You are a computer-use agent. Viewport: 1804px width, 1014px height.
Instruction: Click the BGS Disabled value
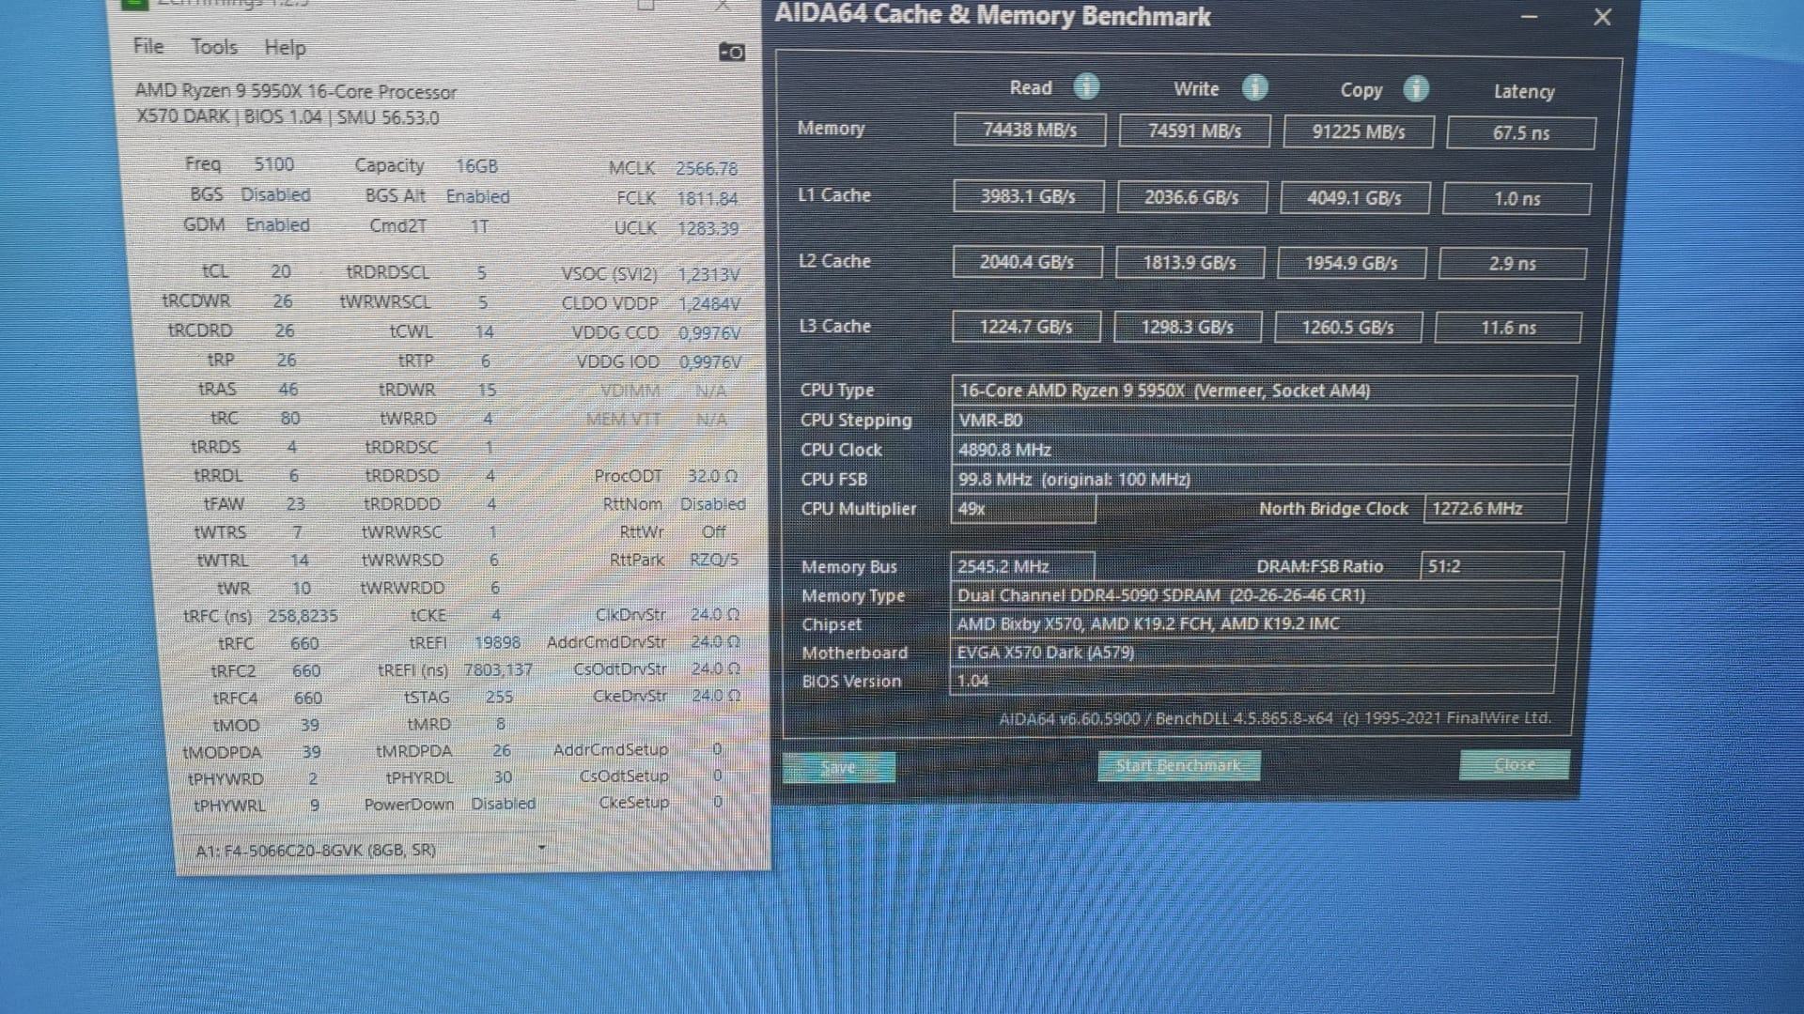pyautogui.click(x=275, y=194)
